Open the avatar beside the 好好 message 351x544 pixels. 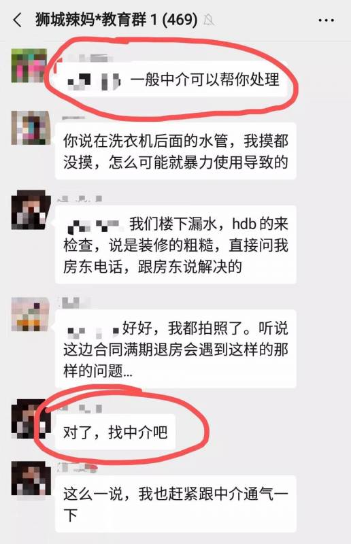click(30, 314)
